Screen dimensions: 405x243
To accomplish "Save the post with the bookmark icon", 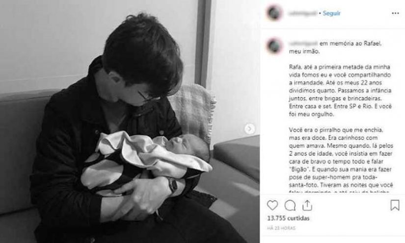I will click(x=395, y=205).
